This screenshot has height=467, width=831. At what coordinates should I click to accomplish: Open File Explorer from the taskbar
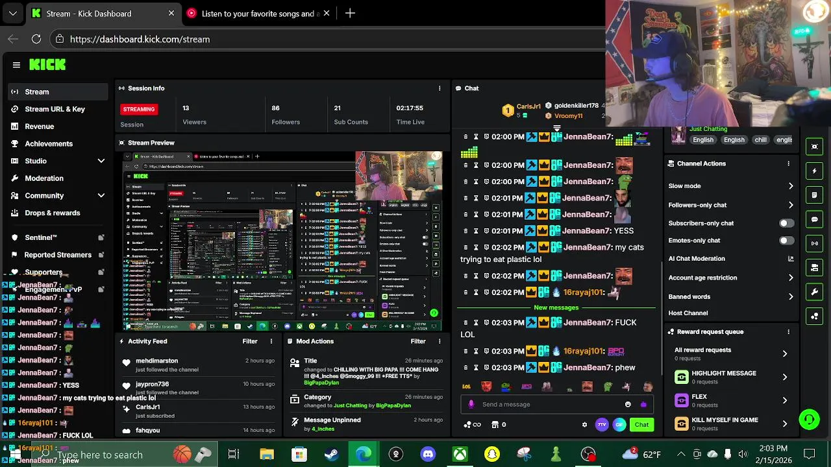coord(267,454)
